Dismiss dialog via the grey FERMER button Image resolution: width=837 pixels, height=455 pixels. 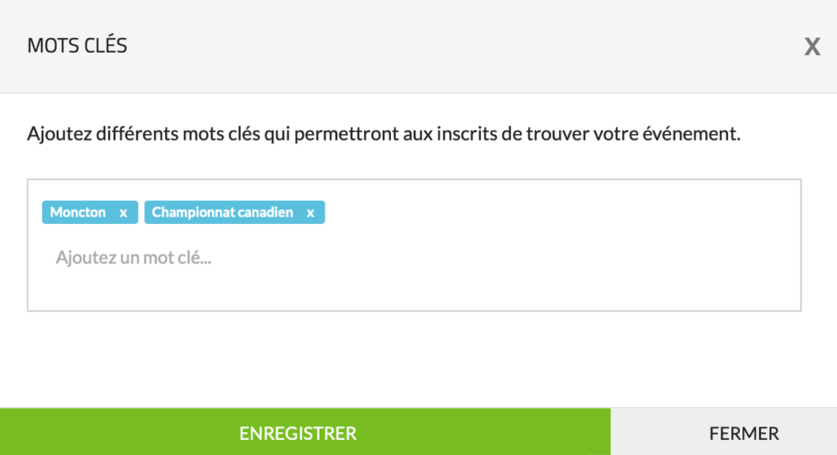pos(744,433)
